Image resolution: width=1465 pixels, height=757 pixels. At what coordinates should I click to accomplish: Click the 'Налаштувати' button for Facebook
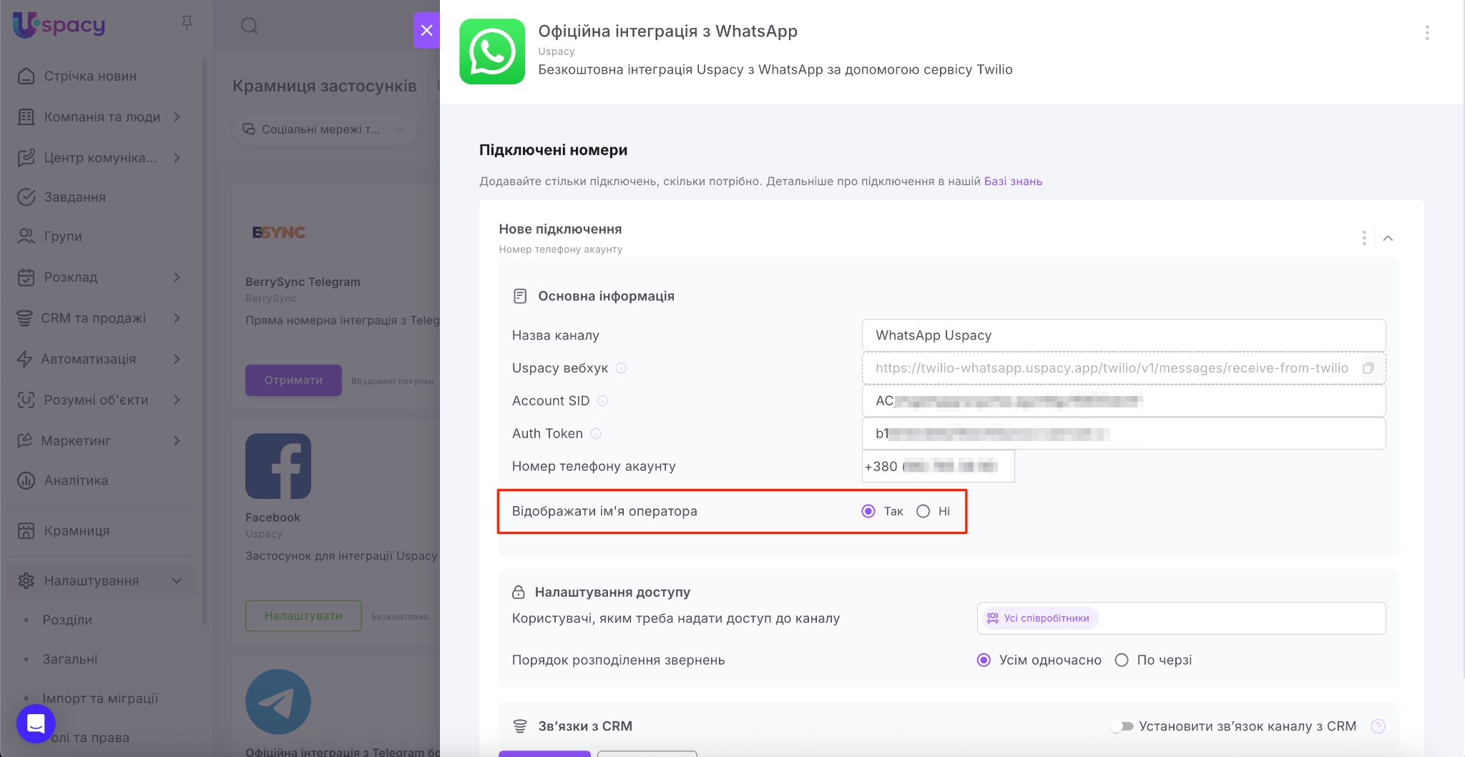coord(303,615)
